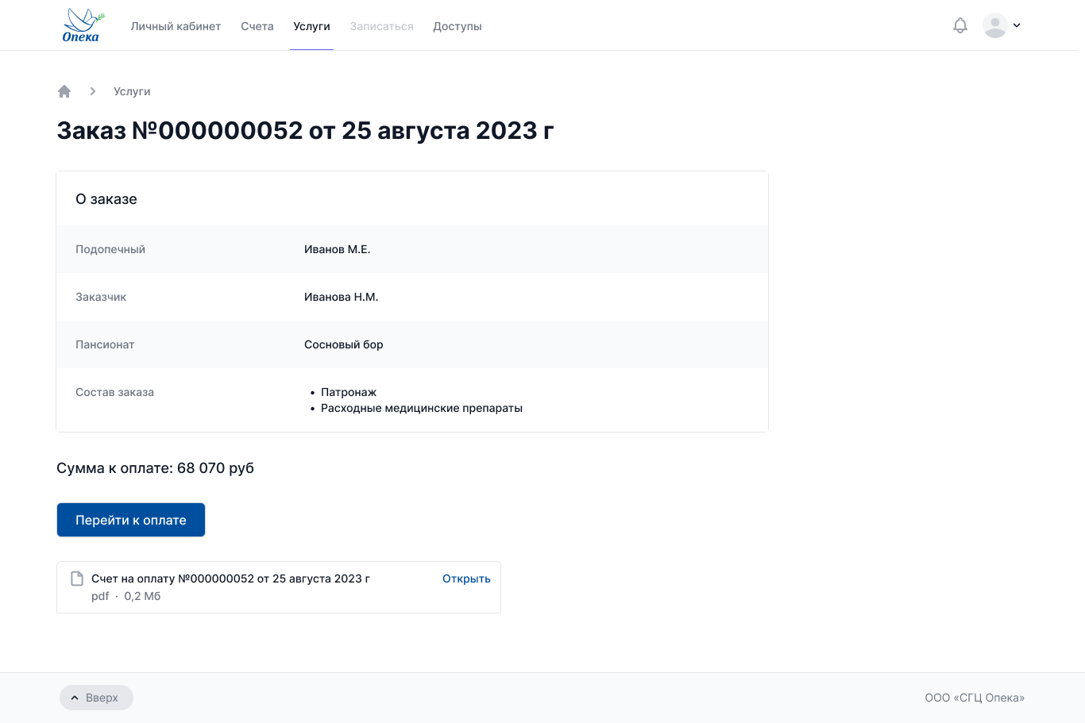This screenshot has width=1085, height=723.
Task: Click the Счет на оплату file title
Action: coord(230,579)
